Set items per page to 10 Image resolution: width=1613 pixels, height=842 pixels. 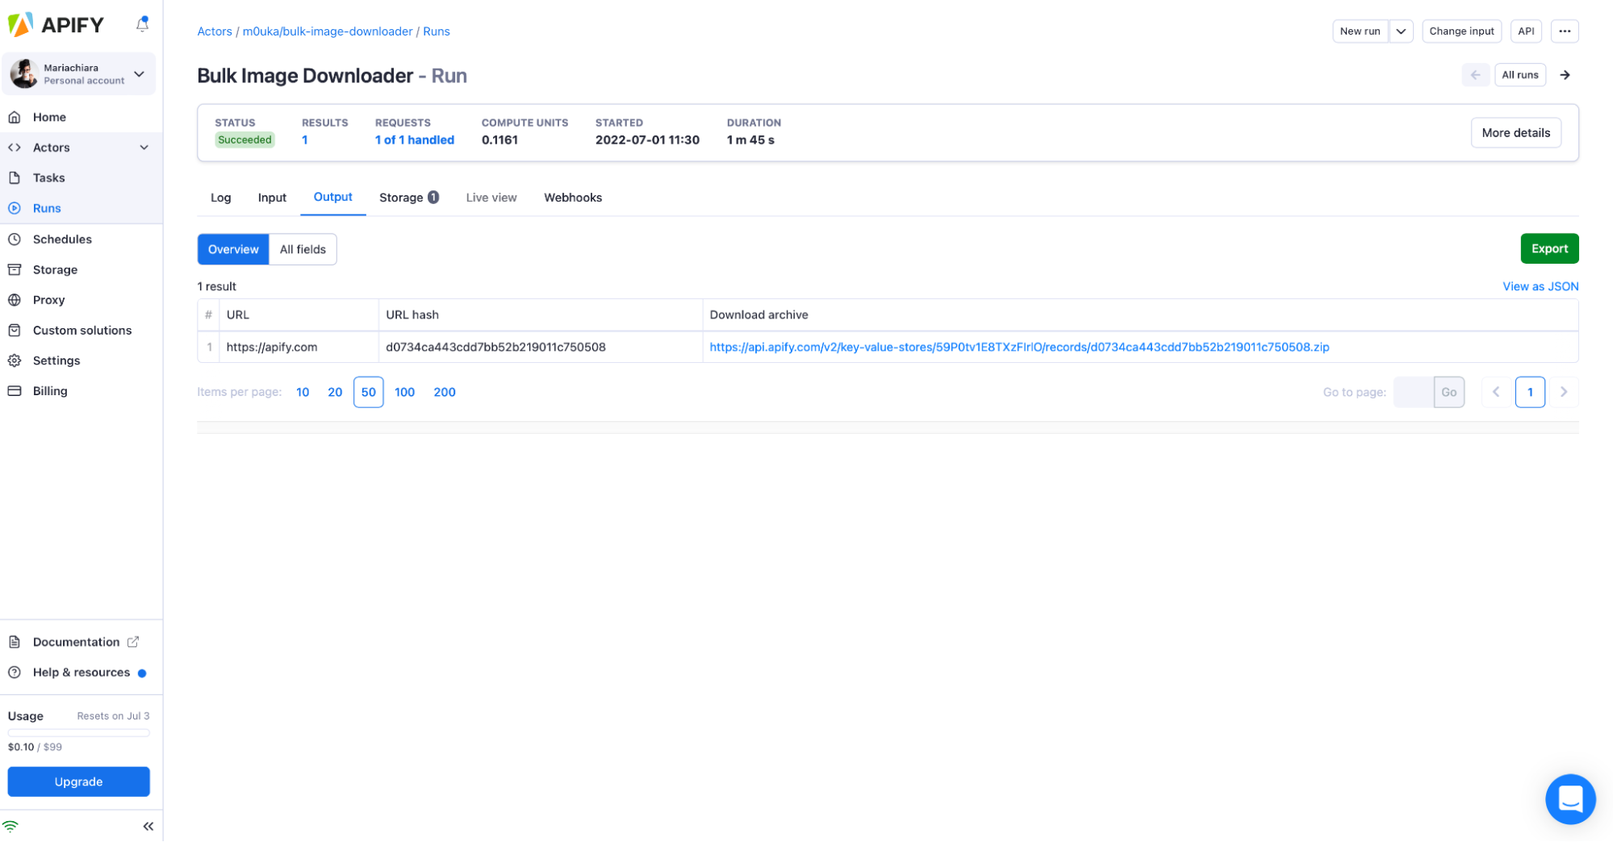pos(303,393)
